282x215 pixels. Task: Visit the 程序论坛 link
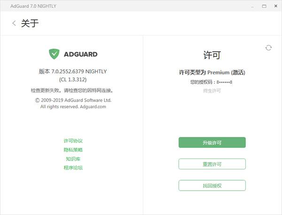pos(73,167)
